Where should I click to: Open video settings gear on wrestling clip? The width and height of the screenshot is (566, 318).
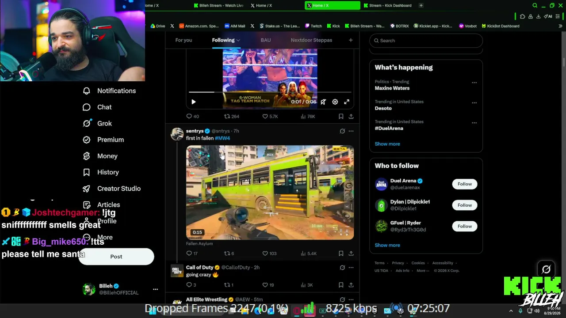pyautogui.click(x=335, y=102)
